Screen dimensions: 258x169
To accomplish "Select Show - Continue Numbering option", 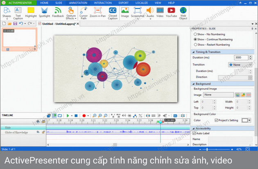I will (213, 39).
